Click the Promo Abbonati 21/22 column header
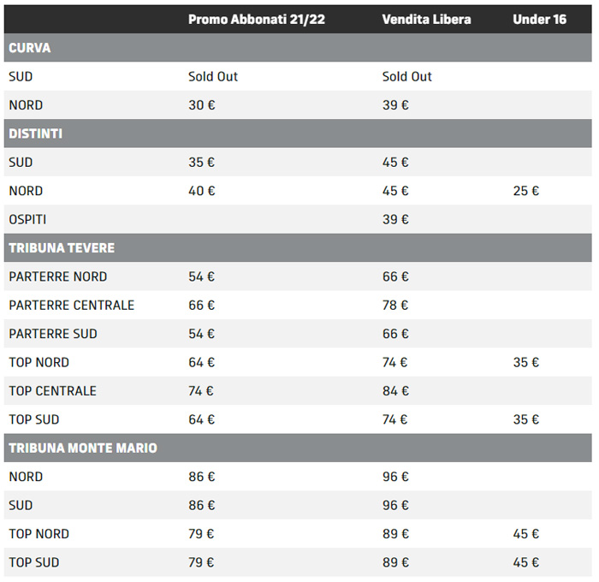599x582 pixels. [x=256, y=19]
